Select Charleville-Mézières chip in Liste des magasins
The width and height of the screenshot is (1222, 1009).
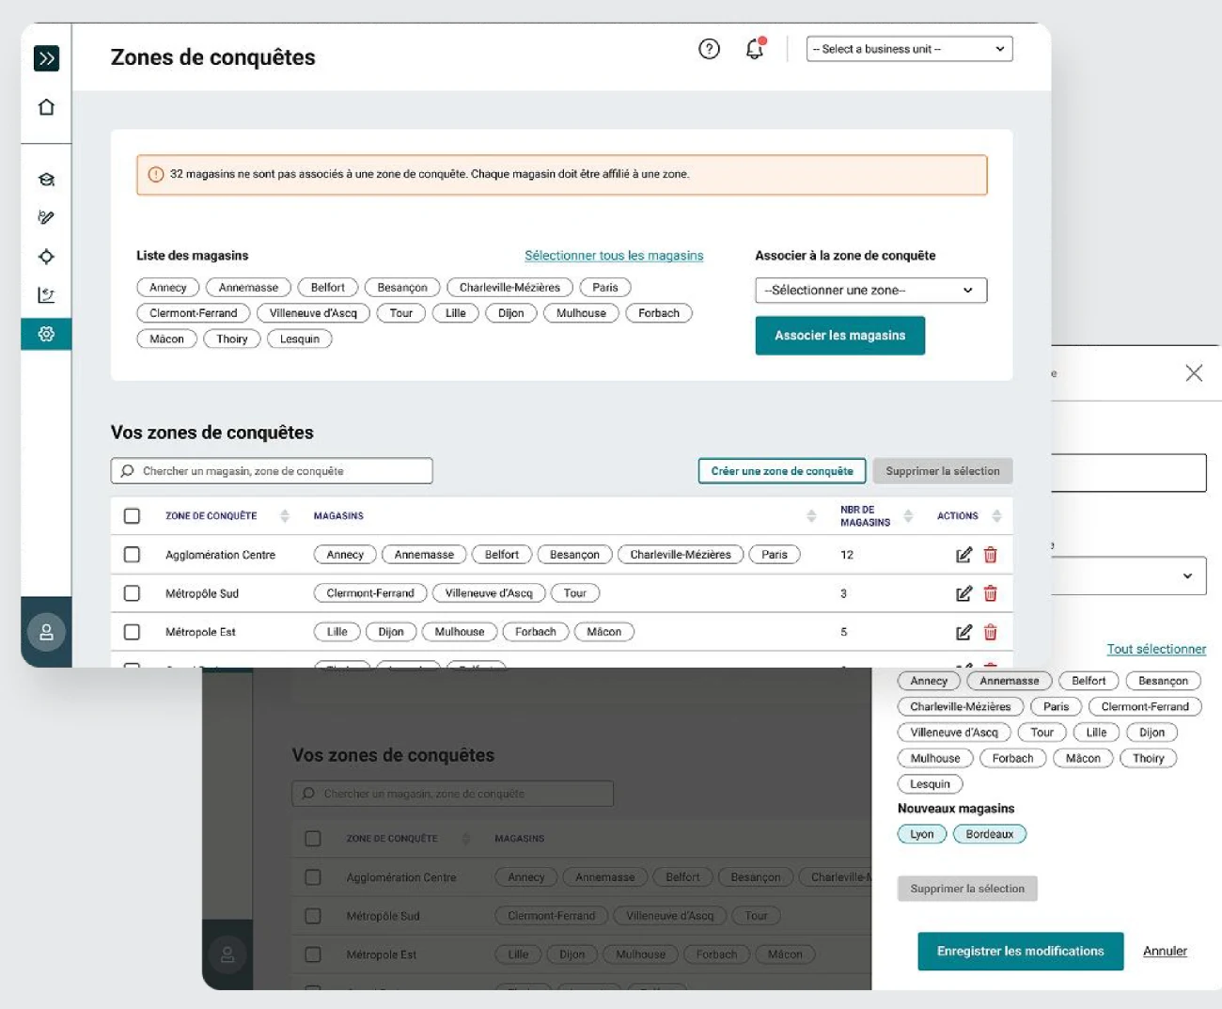click(509, 288)
